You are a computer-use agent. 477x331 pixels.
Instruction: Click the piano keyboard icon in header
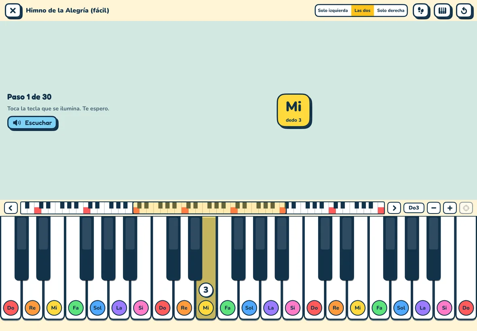[x=442, y=10]
